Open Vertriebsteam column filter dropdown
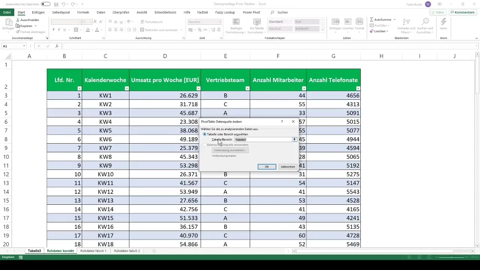The image size is (480, 270). (x=247, y=88)
